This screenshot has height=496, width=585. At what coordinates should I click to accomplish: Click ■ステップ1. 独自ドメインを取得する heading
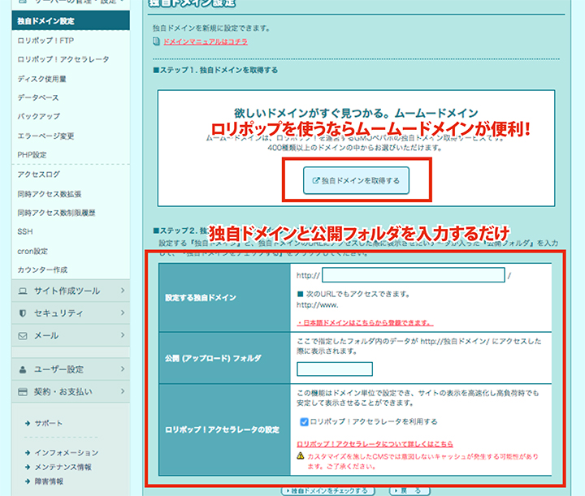point(215,70)
